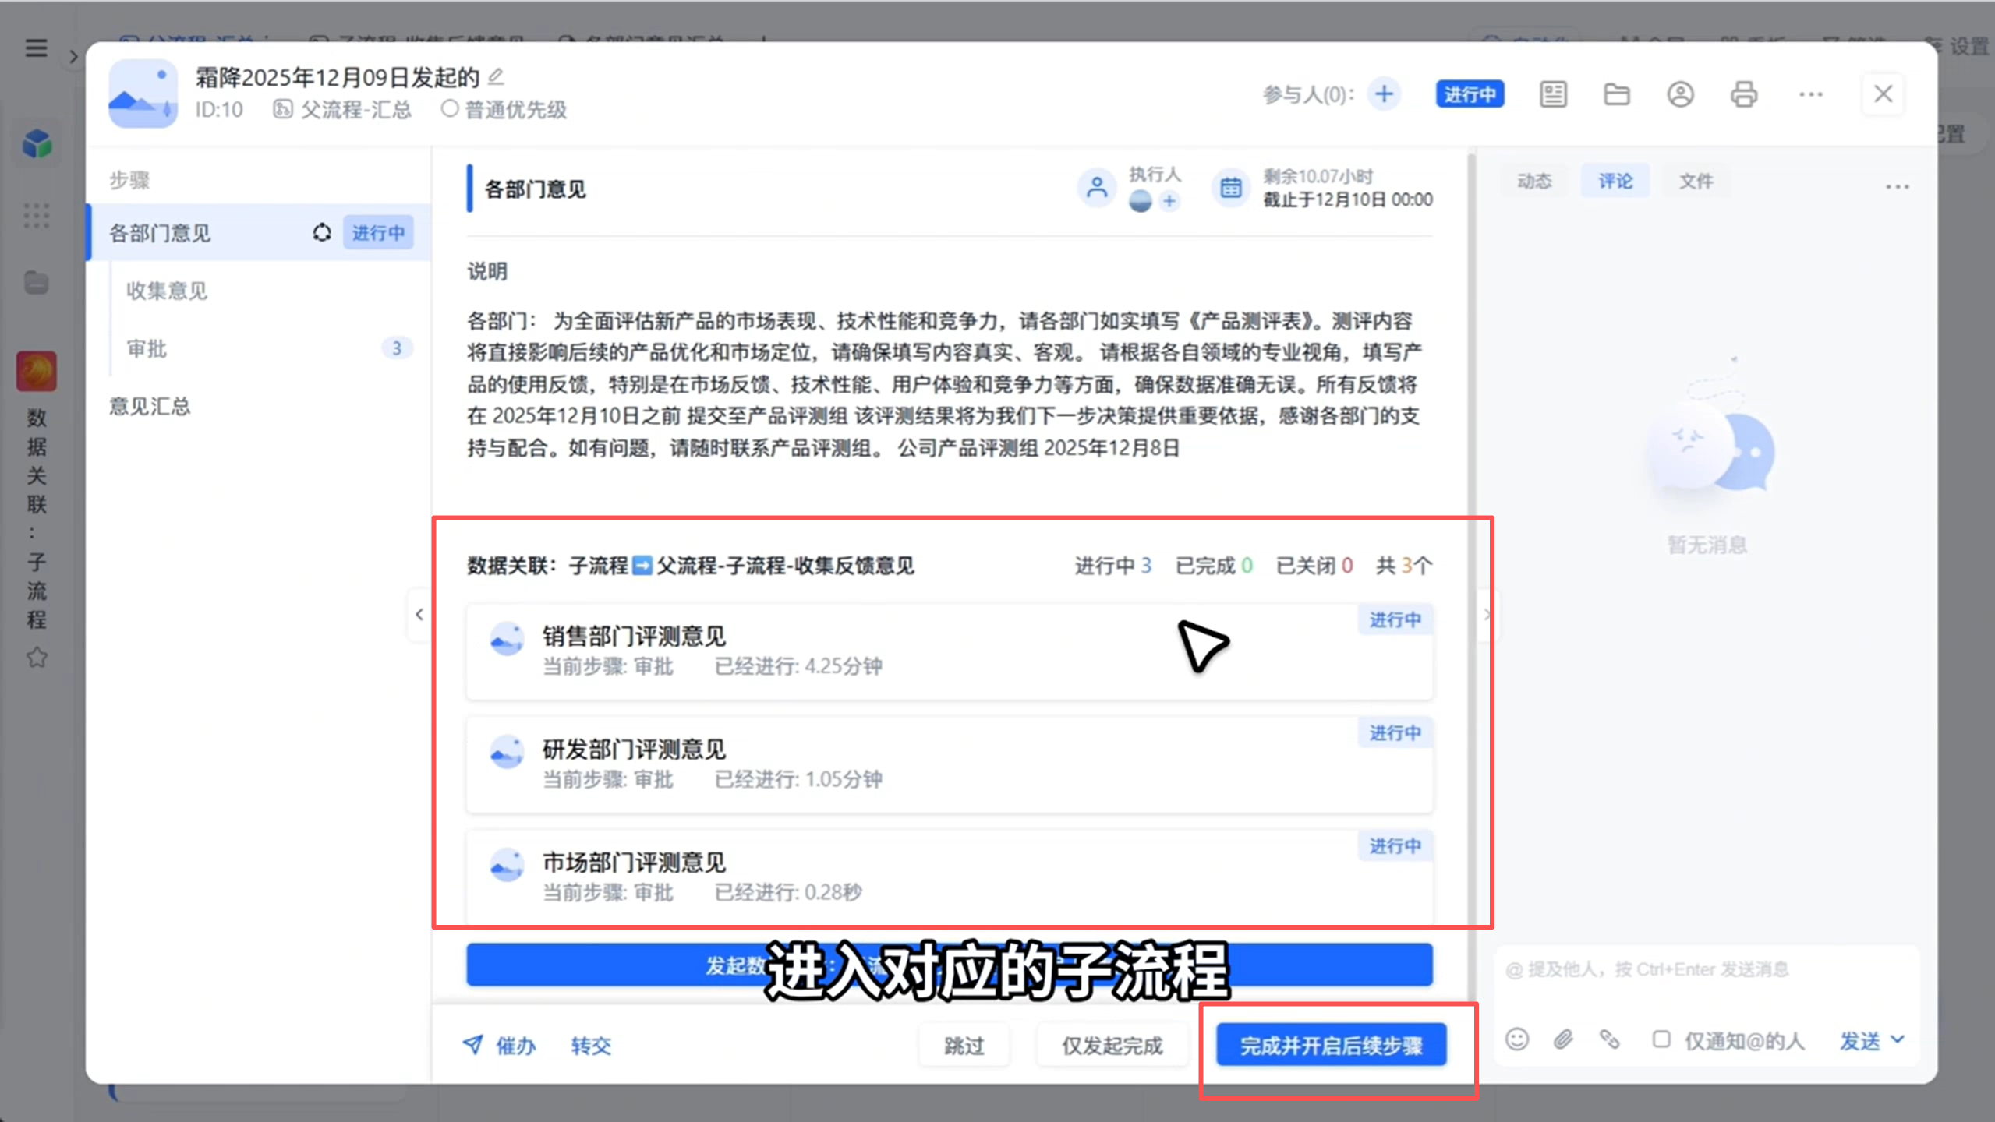The image size is (1995, 1122).
Task: Open the apps grid icon in the sidebar
Action: [x=37, y=215]
